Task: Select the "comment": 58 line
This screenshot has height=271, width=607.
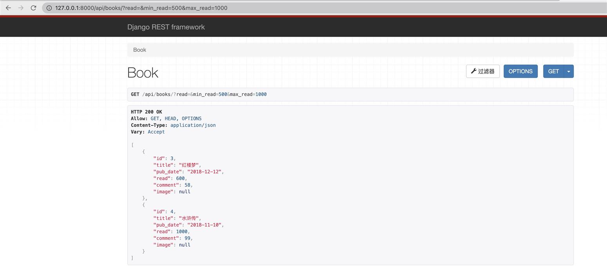Action: tap(173, 185)
